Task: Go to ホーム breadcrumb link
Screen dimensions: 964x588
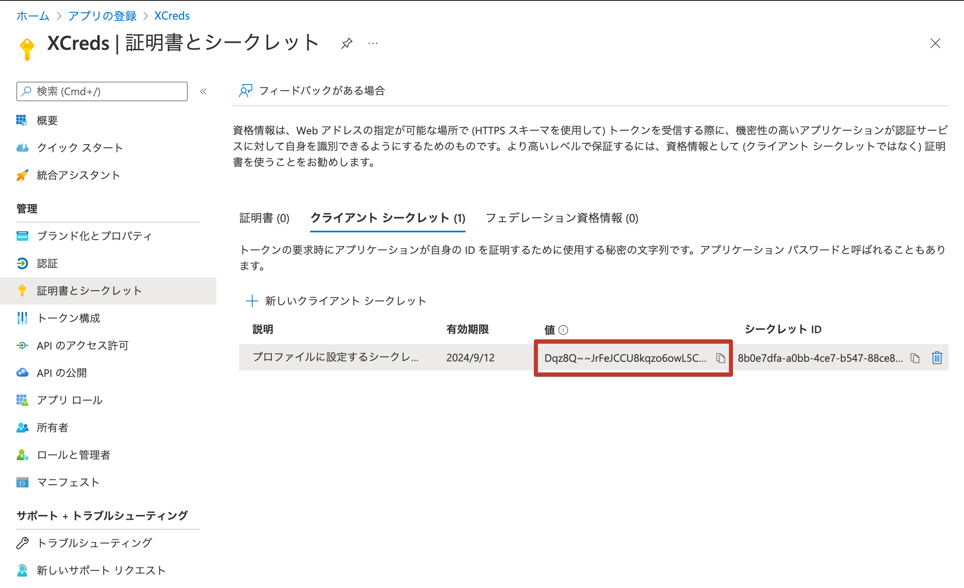Action: pos(33,16)
